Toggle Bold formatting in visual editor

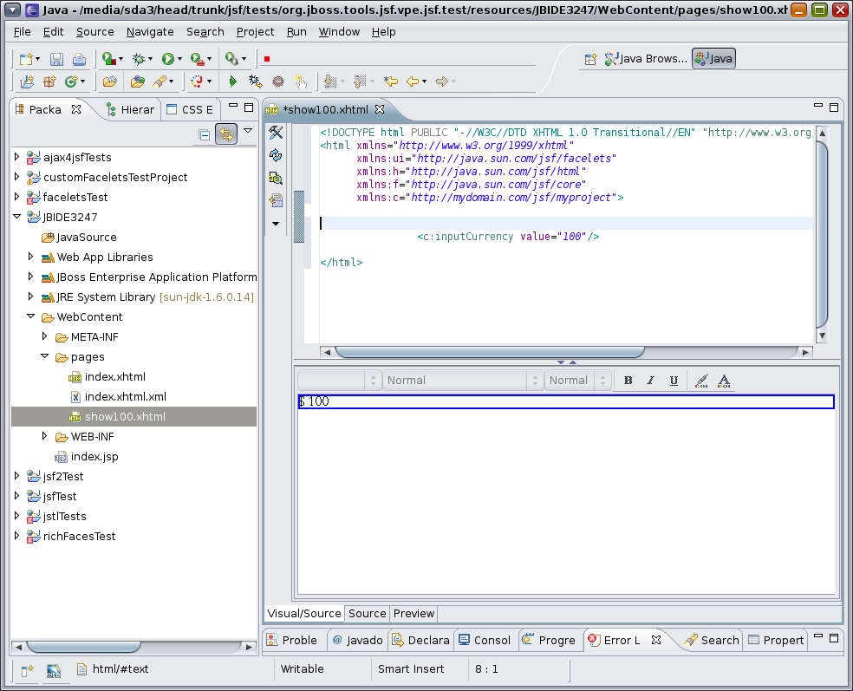(628, 380)
